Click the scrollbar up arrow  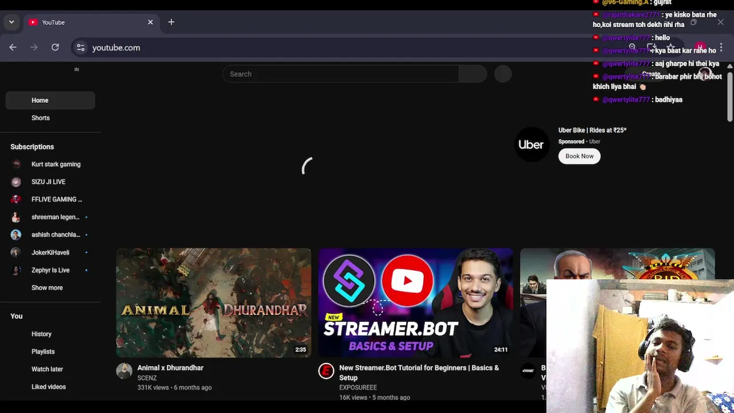pos(729,67)
